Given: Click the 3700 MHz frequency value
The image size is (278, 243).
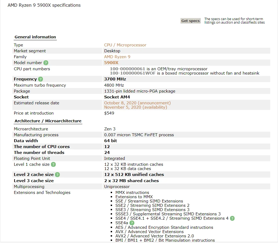Looking at the screenshot, I should (115, 79).
